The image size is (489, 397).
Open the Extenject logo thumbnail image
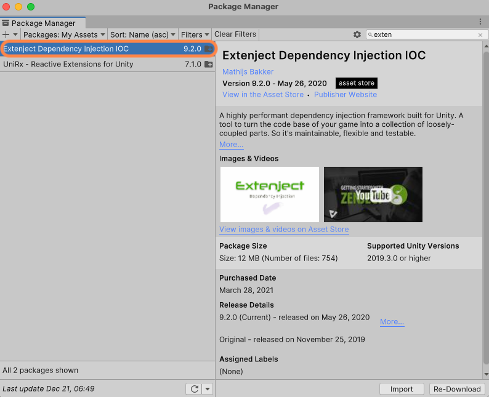coord(270,194)
